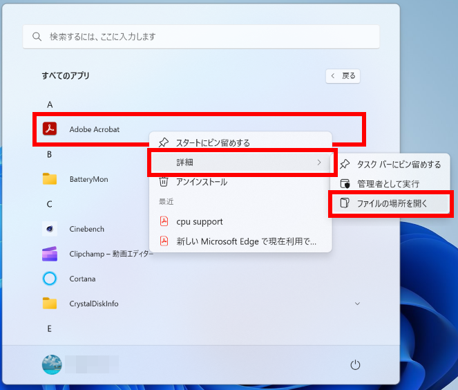Choose 管理者として実行 in the submenu

pos(390,184)
